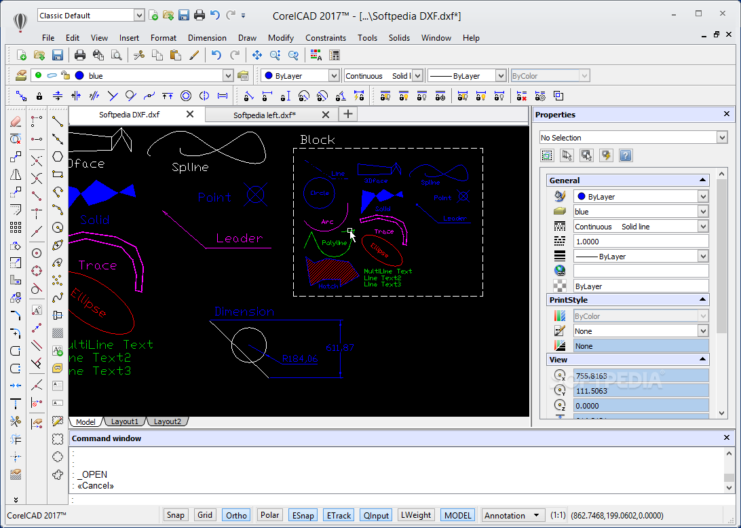Collapse the PrintStyle section
This screenshot has height=528, width=741.
pyautogui.click(x=702, y=300)
